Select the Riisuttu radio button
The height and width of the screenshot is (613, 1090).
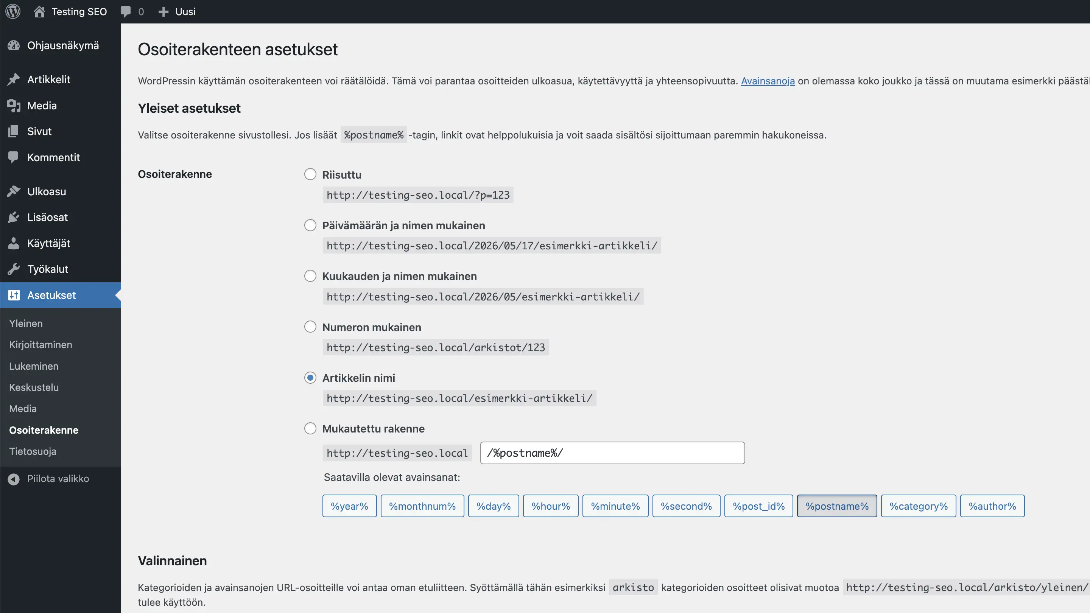(x=310, y=174)
